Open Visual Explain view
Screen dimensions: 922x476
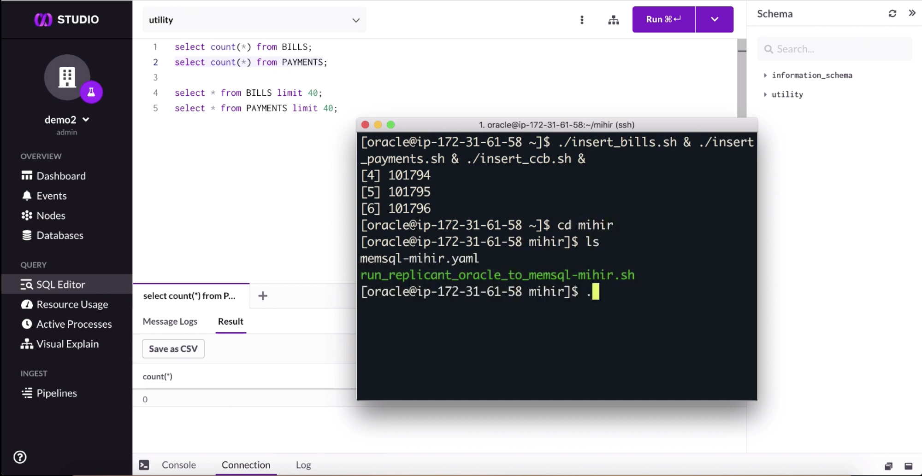[x=67, y=344]
